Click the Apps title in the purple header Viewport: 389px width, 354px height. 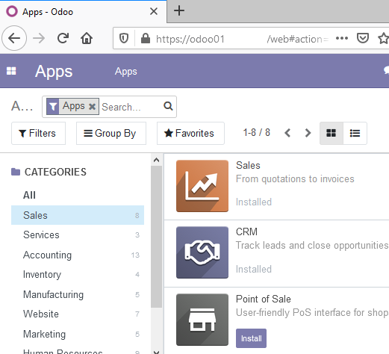pyautogui.click(x=54, y=72)
